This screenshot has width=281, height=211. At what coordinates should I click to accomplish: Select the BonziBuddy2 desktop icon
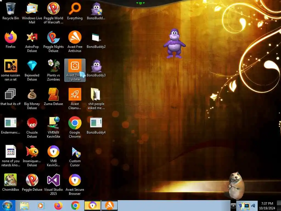click(96, 40)
